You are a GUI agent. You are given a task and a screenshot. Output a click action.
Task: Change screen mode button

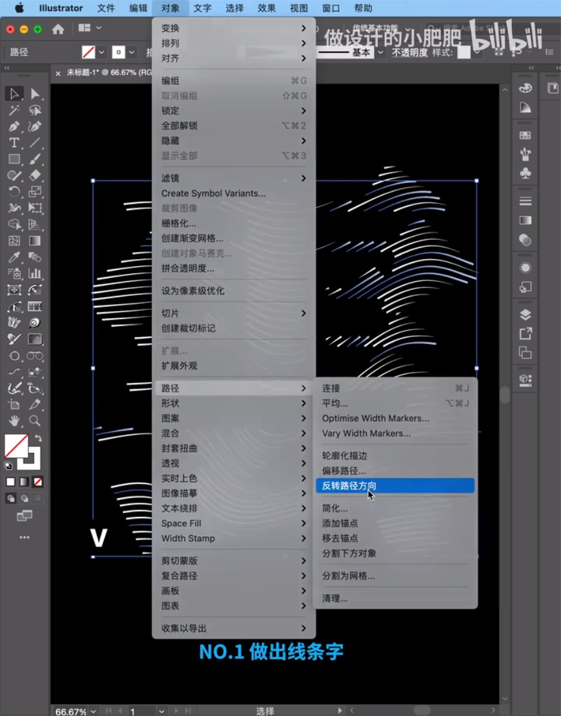click(25, 516)
